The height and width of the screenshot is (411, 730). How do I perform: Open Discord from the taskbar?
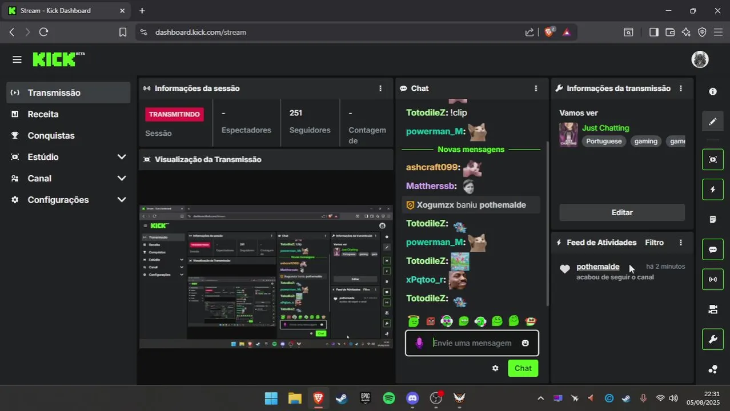click(412, 398)
